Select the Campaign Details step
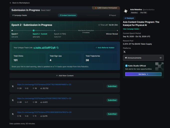This screenshot has width=170, height=128. click(x=19, y=15)
